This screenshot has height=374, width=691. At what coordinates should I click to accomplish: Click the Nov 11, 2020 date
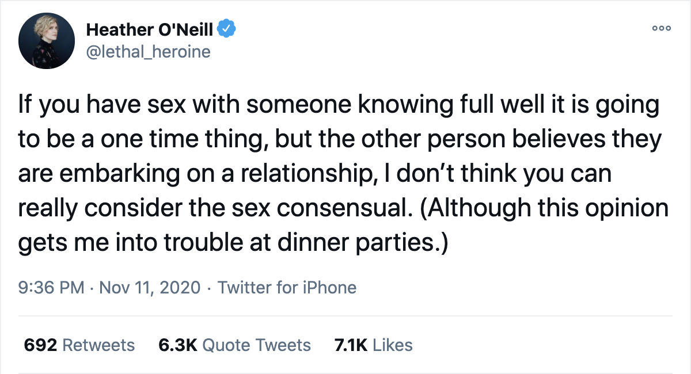(x=150, y=287)
